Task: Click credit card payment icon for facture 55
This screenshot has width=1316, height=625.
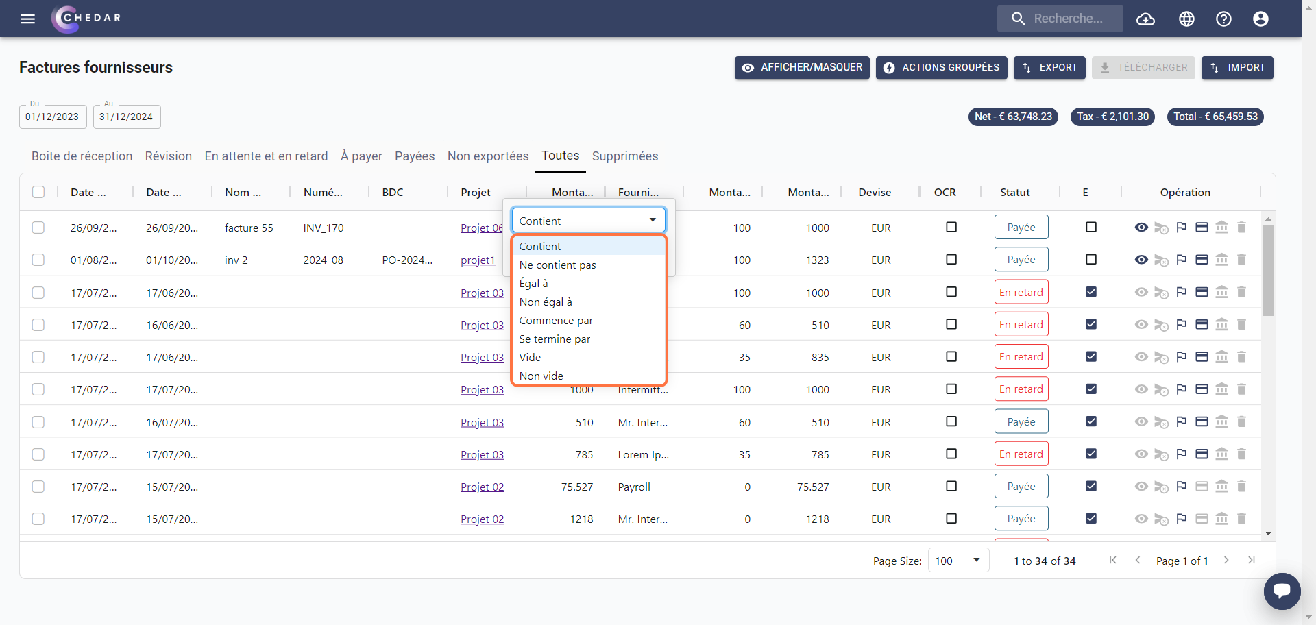Action: click(1202, 228)
